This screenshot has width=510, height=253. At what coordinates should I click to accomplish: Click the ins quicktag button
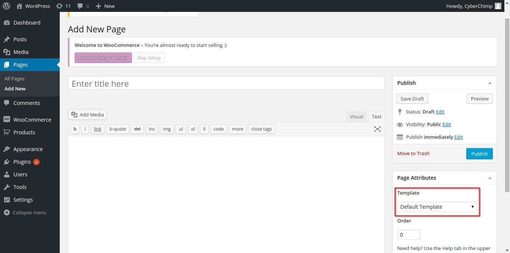tap(152, 129)
